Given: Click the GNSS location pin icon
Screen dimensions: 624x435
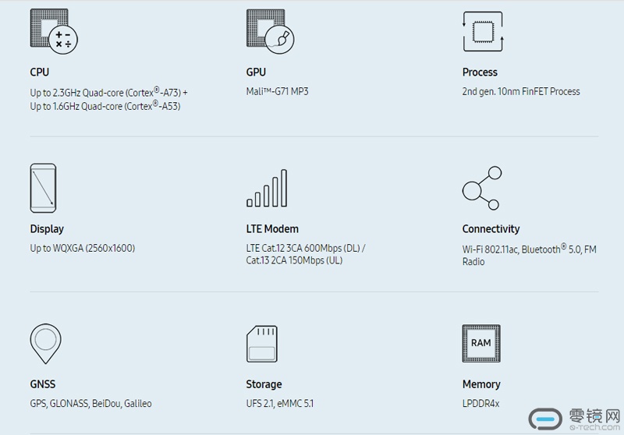Looking at the screenshot, I should tap(45, 343).
